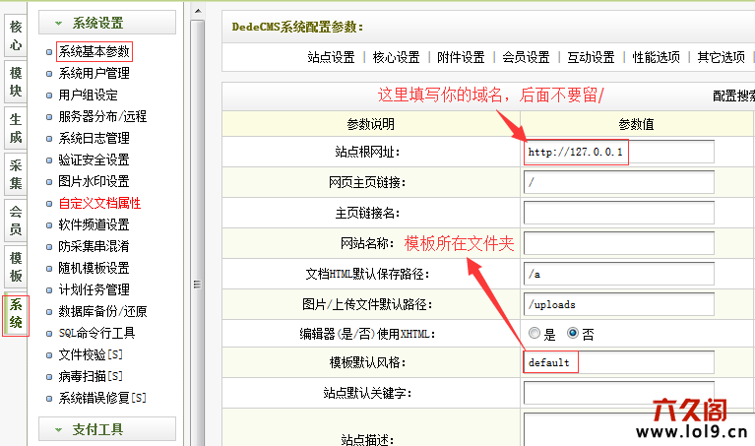Switch to 系统 vertical tab
The height and width of the screenshot is (446, 755).
(16, 313)
